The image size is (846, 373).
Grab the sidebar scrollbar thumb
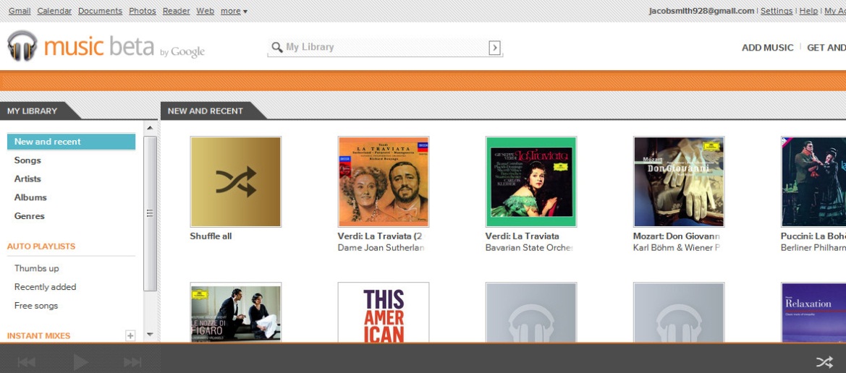click(x=150, y=213)
